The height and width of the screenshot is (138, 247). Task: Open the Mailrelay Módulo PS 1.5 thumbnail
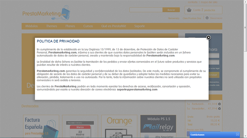tap(158, 126)
